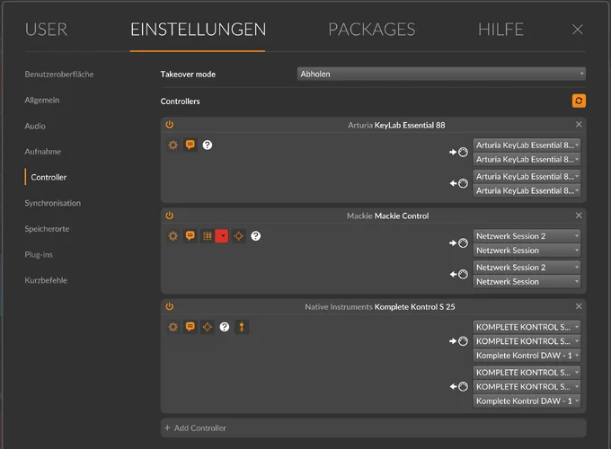This screenshot has width=611, height=449.
Task: Click the red dropdown swatch in Mackie Control
Action: (222, 236)
